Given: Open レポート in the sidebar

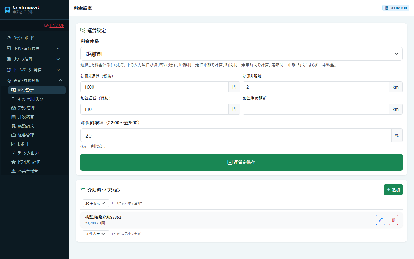Looking at the screenshot, I should point(37,144).
